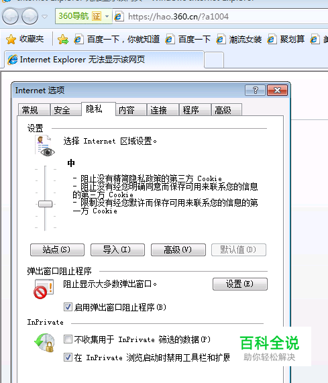The image size is (328, 383).
Task: Open the 百度一下，你就知道 favorite link
Action: click(117, 39)
